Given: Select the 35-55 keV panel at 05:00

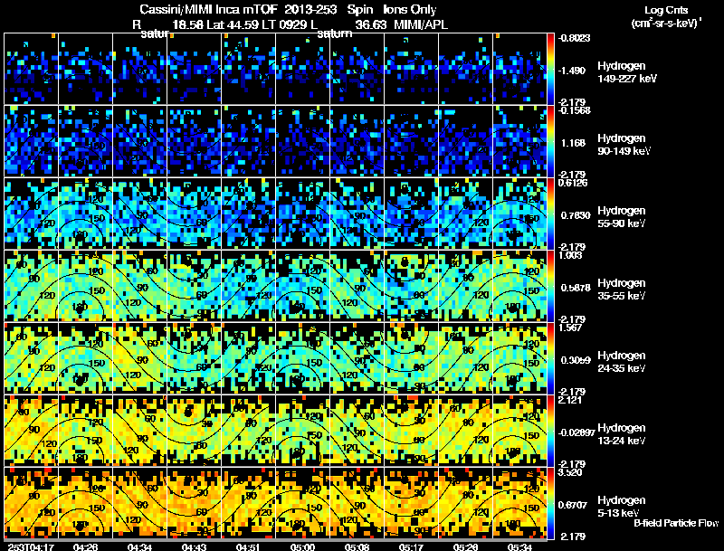Looking at the screenshot, I should (303, 286).
